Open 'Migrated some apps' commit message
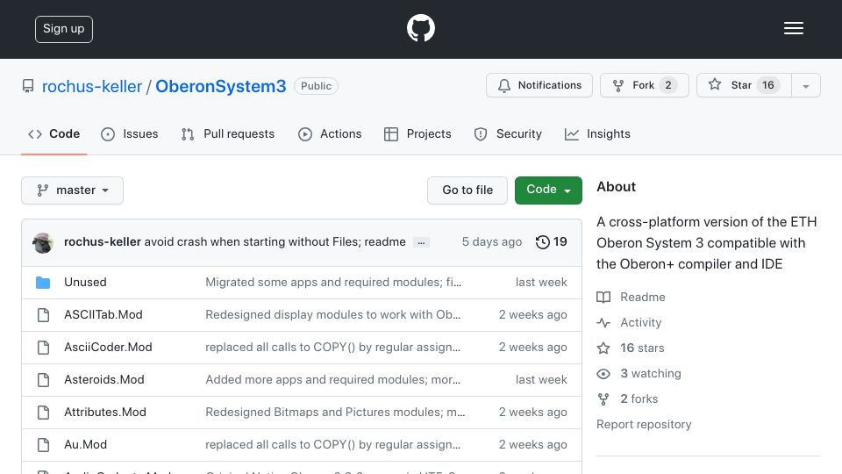842x474 pixels. pos(333,282)
